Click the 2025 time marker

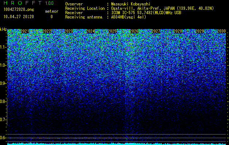click(112, 31)
